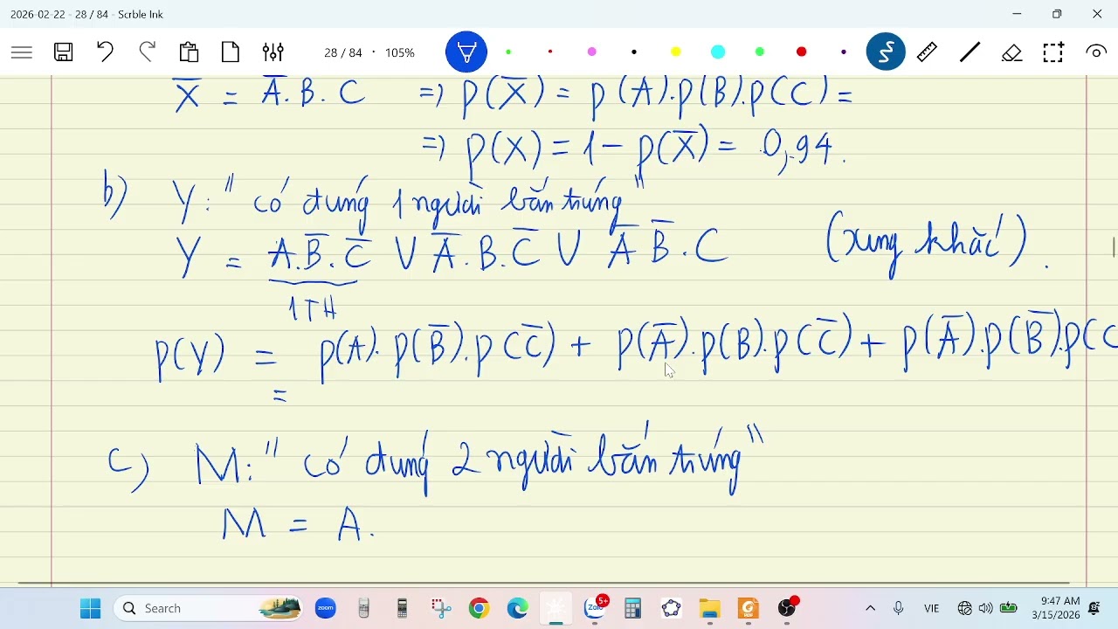
Task: Add a new page
Action: click(231, 52)
